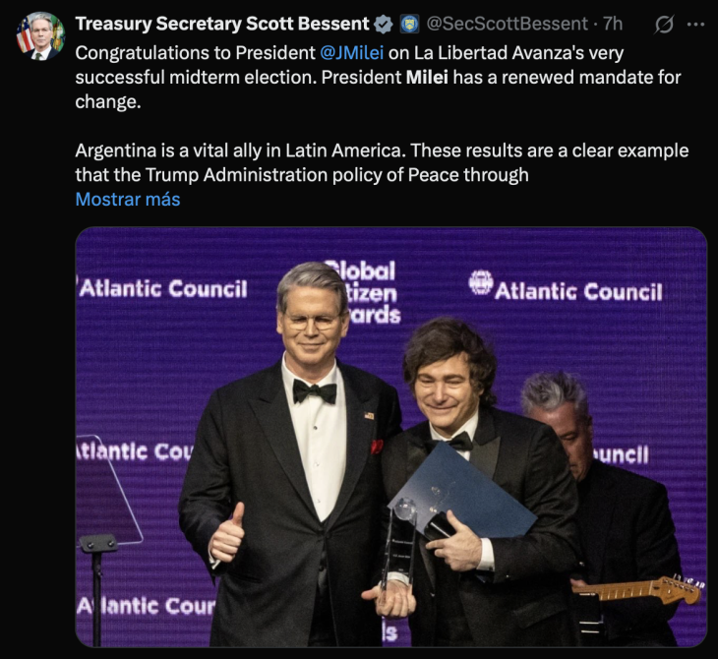Click the Treasury affiliation badge icon

409,24
